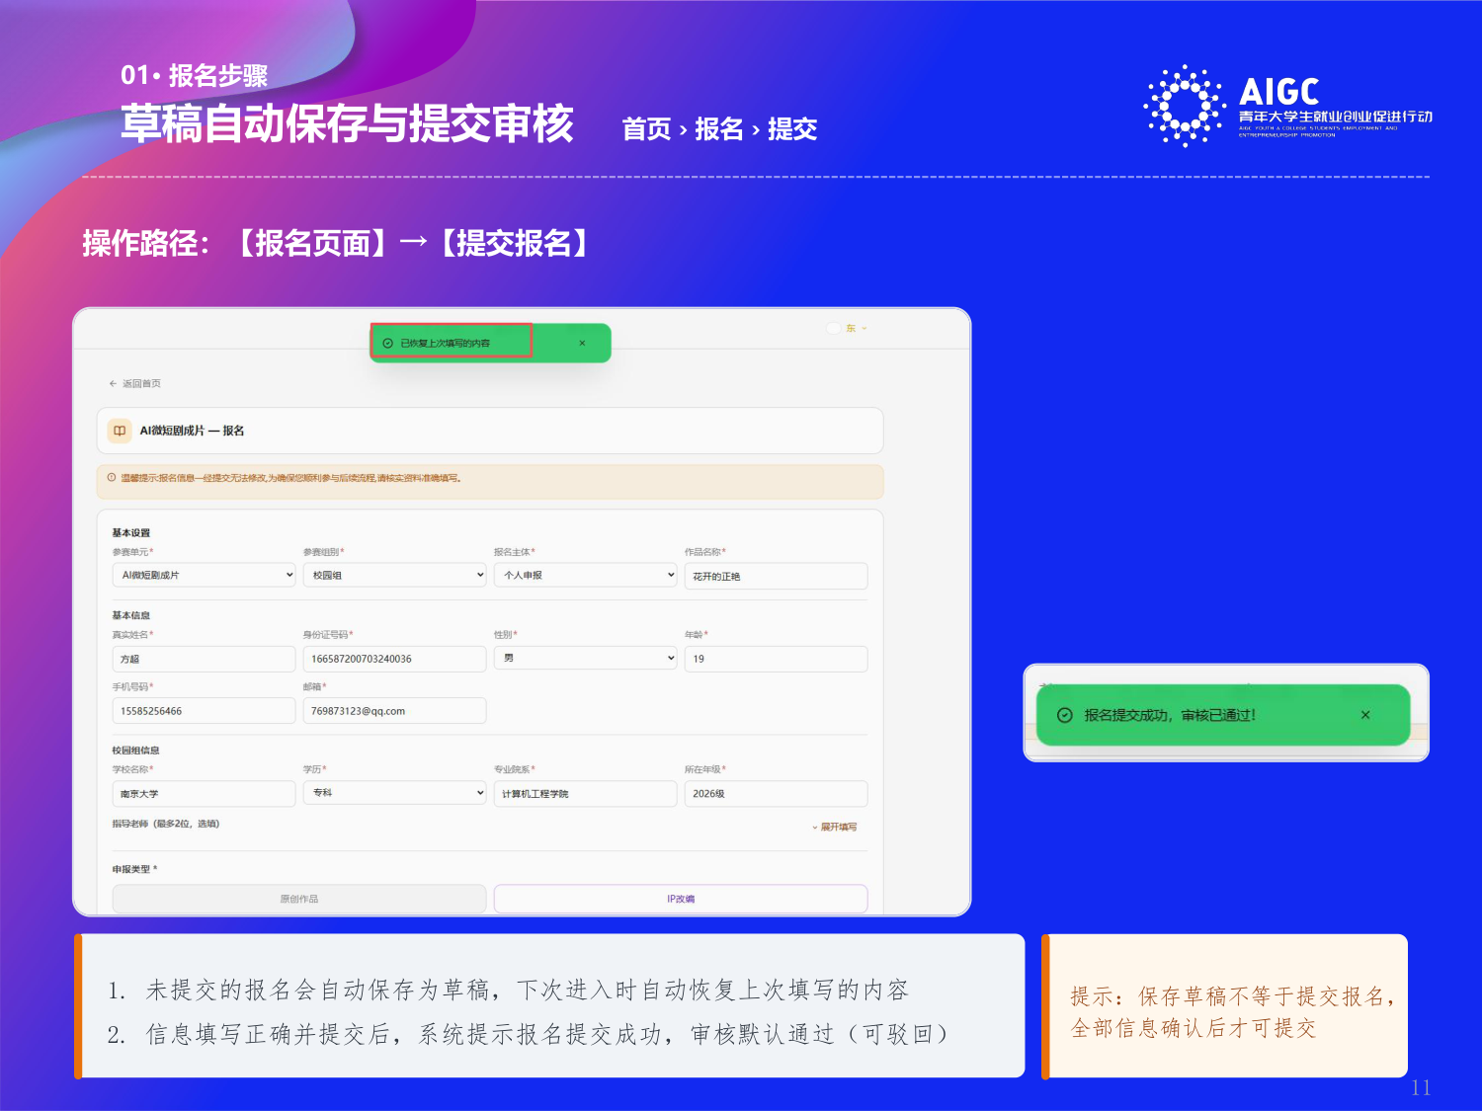The height and width of the screenshot is (1111, 1482).
Task: Click the 温馨提示 warning banner text
Action: click(x=290, y=478)
